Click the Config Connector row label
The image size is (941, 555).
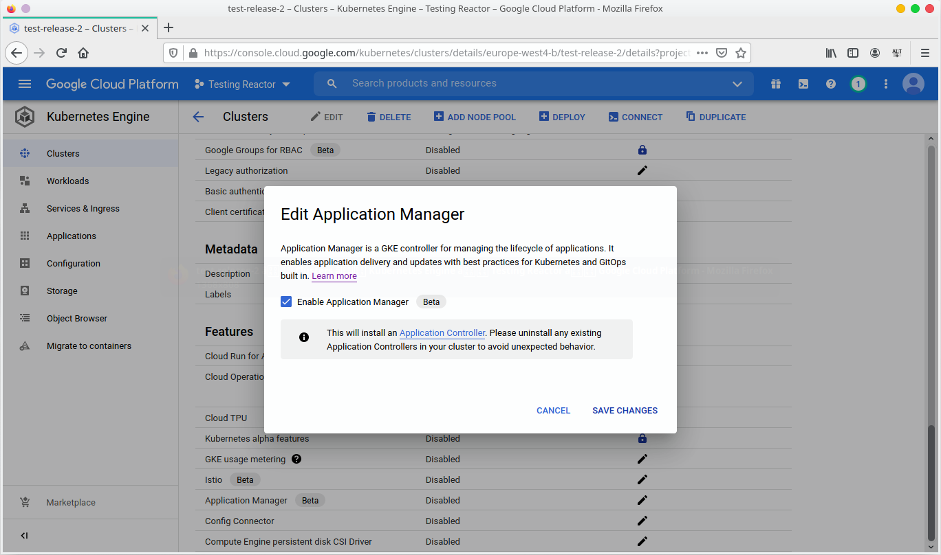[x=239, y=521]
